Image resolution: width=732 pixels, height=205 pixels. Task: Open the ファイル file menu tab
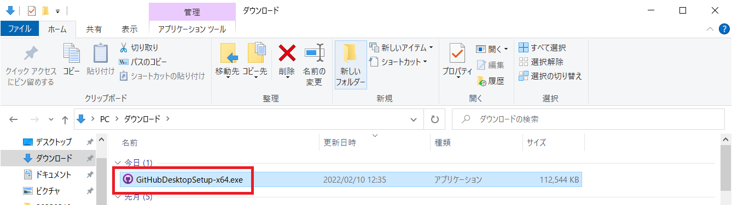20,29
